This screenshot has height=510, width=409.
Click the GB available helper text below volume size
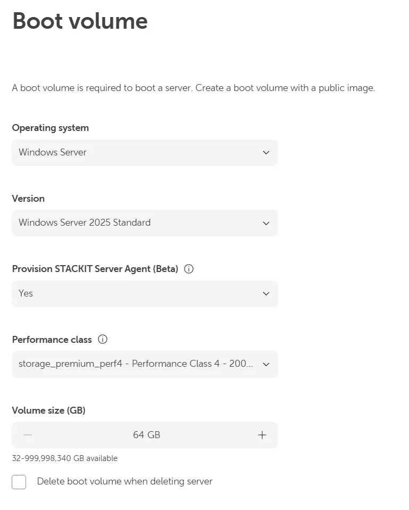pos(65,458)
